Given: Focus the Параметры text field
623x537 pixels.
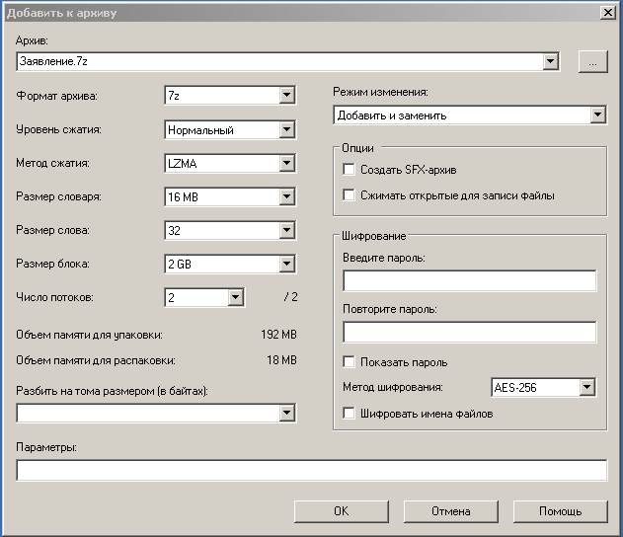Looking at the screenshot, I should tap(312, 470).
